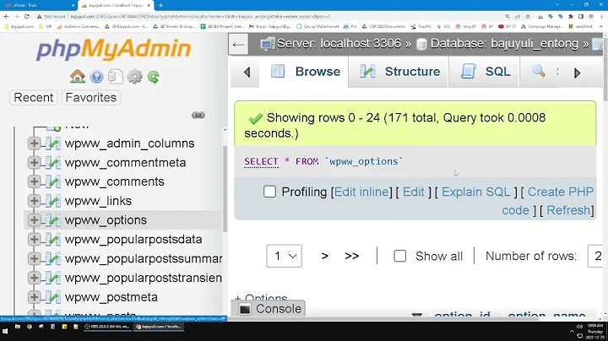Open the documentation help icon
The width and height of the screenshot is (608, 341).
(96, 77)
